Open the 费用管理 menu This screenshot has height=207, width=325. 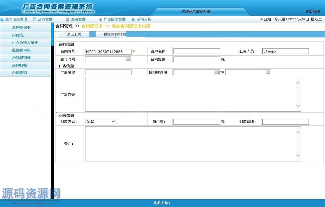pos(78,19)
